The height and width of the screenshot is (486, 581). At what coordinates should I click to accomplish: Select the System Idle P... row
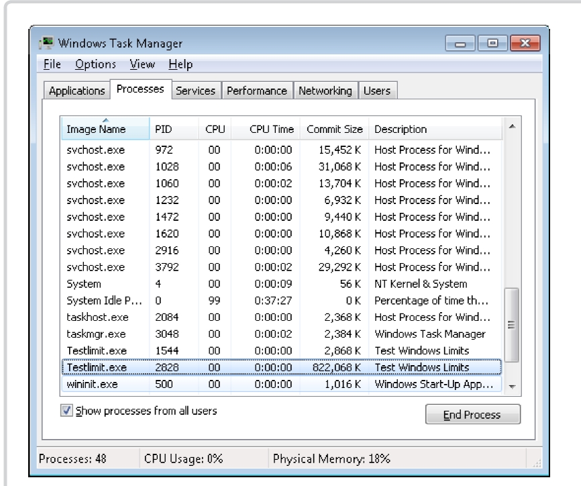pyautogui.click(x=282, y=300)
